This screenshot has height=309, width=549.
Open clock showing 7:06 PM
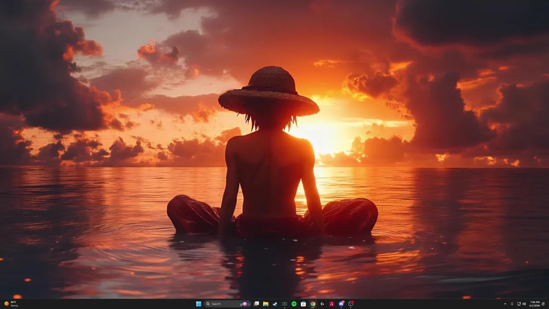tap(535, 304)
